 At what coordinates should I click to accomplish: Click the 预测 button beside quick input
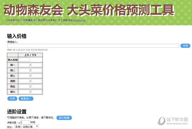[x=185, y=46]
